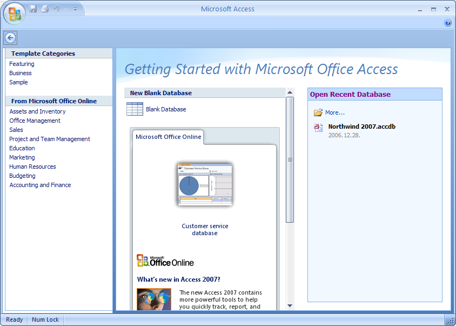
Task: Open the Undo history dropdown arrow
Action: point(66,9)
